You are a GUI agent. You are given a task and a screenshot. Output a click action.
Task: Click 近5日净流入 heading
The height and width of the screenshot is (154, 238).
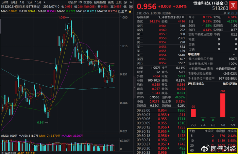click(x=196, y=84)
